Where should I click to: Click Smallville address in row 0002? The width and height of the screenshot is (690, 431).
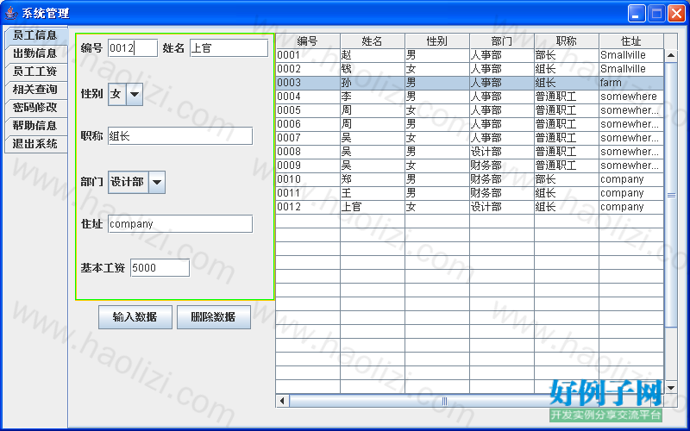click(x=631, y=69)
